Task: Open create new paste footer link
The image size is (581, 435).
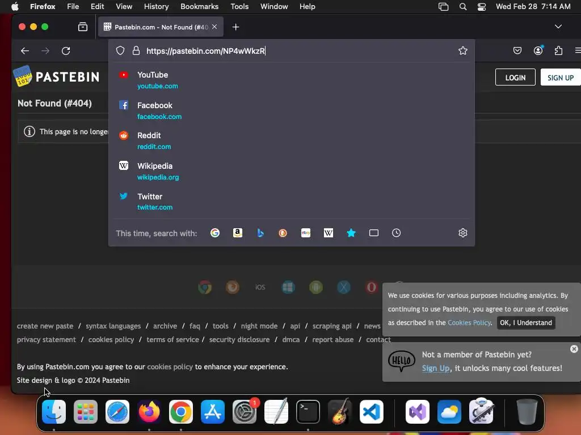Action: (45, 326)
